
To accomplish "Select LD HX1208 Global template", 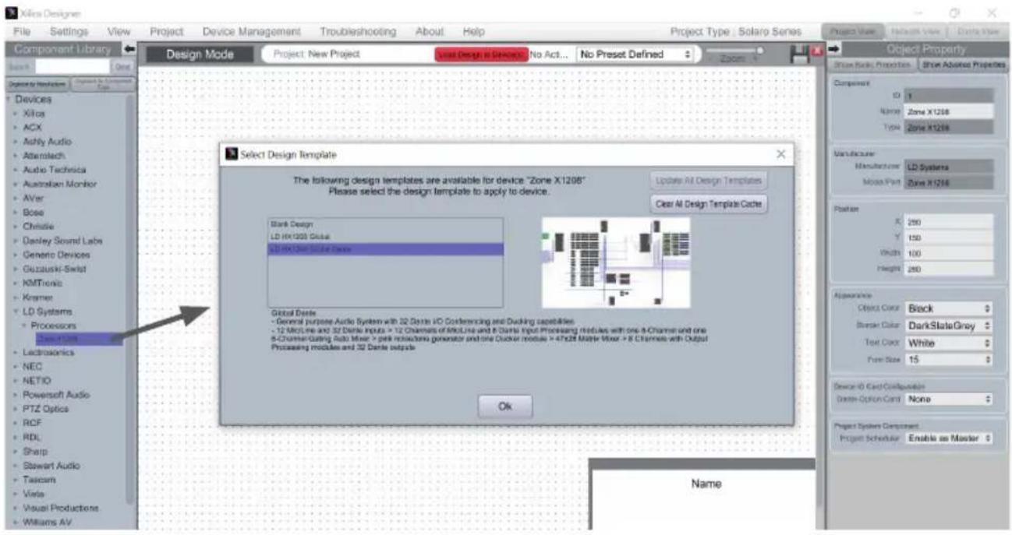I will pyautogui.click(x=386, y=236).
